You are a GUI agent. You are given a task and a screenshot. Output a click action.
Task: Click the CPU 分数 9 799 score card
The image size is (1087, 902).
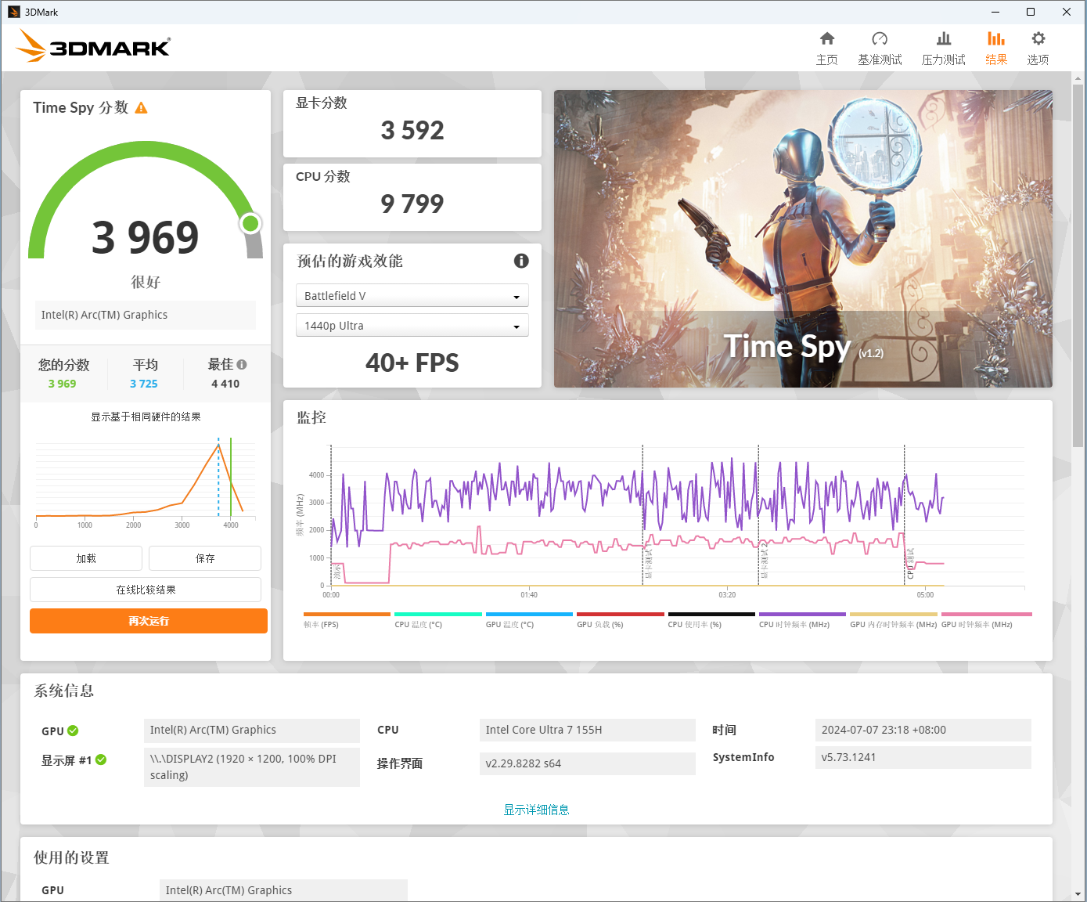pos(412,197)
